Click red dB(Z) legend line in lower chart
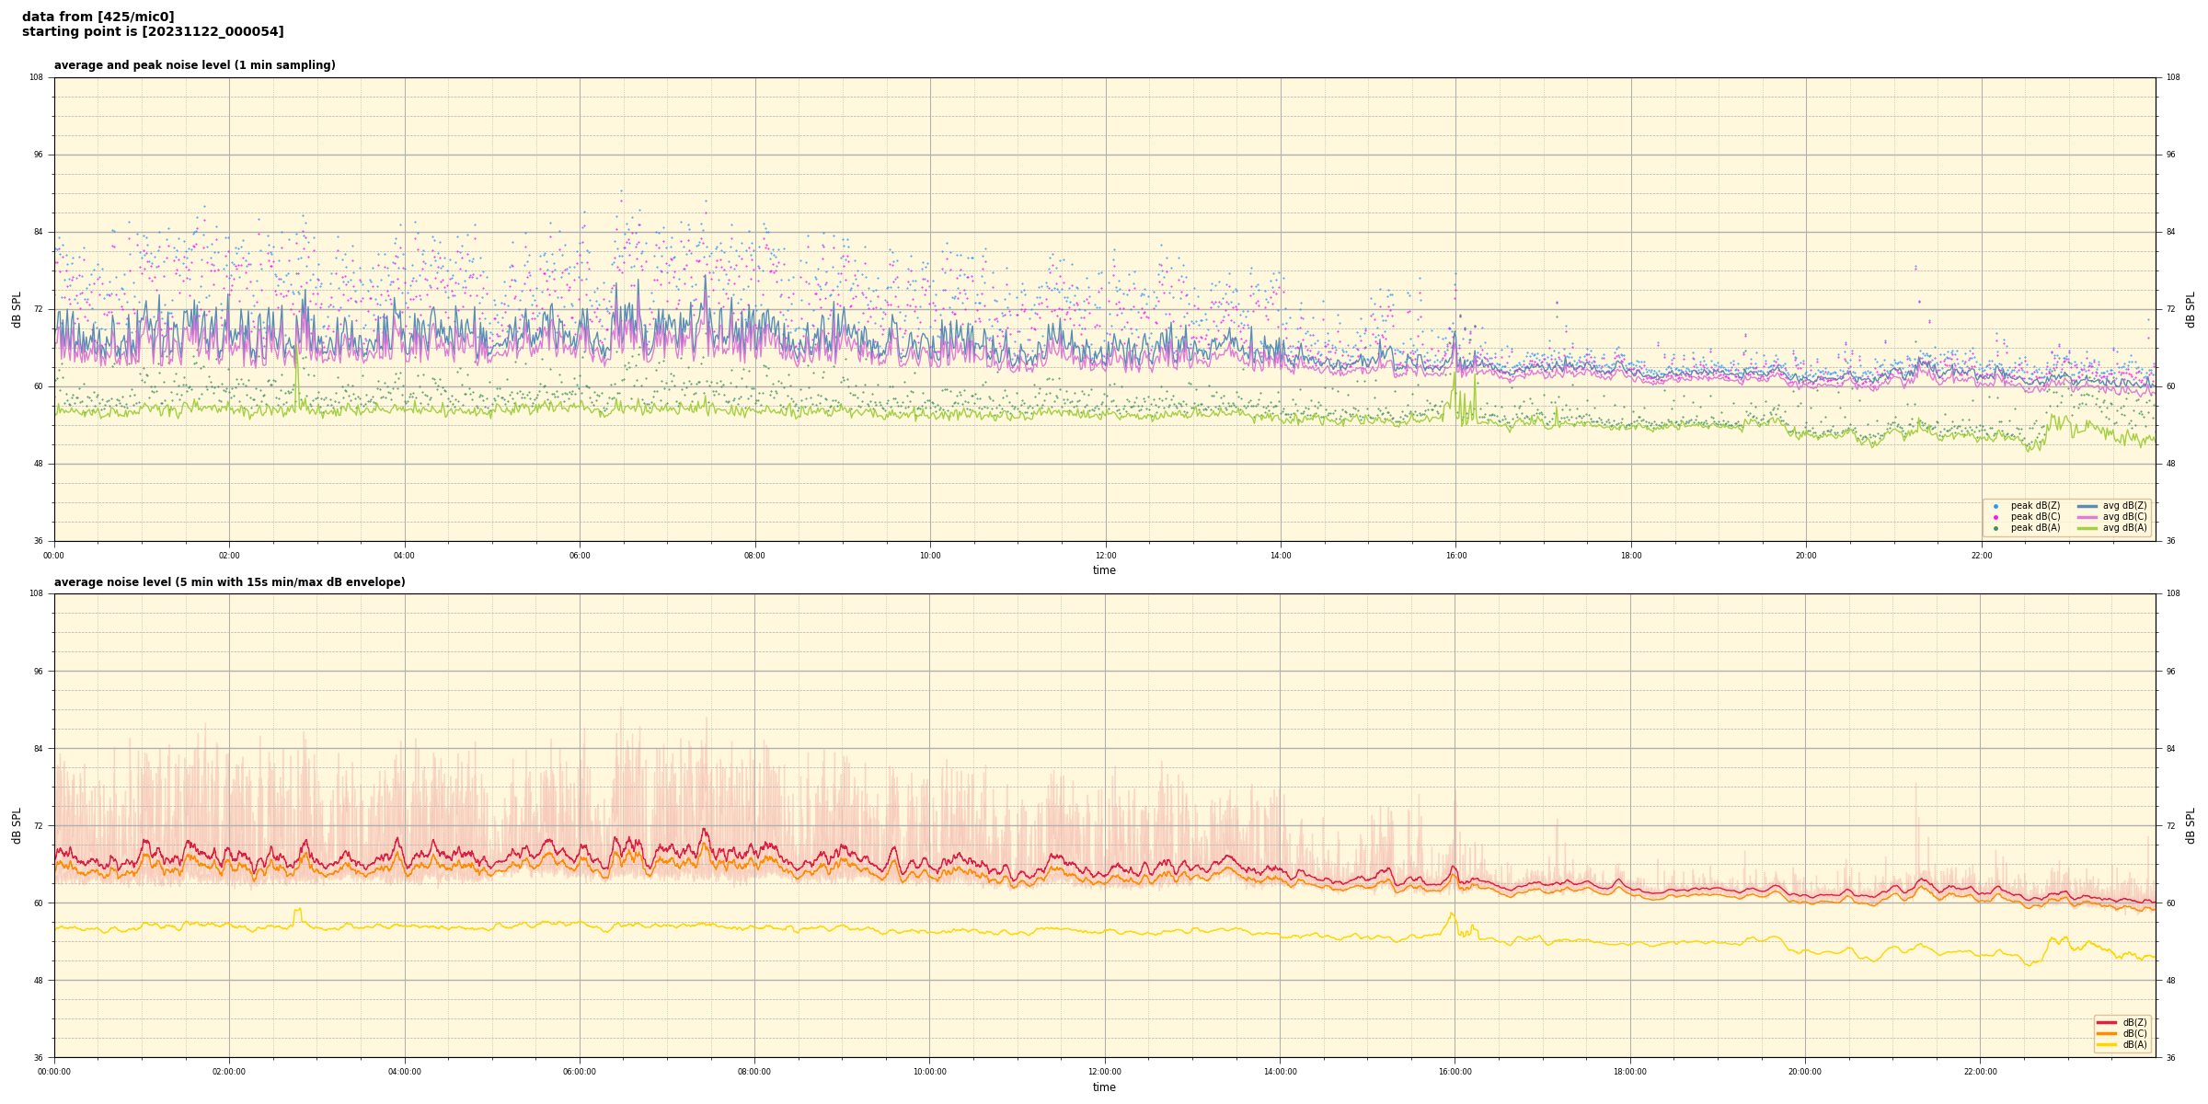This screenshot has width=2208, height=1104. point(2107,1022)
